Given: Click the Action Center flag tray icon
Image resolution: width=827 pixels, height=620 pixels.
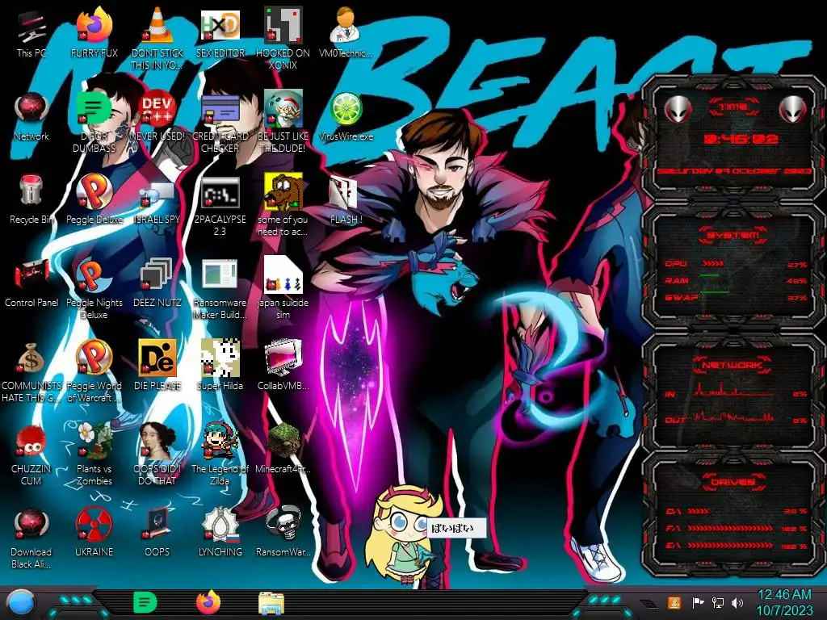Looking at the screenshot, I should point(698,602).
